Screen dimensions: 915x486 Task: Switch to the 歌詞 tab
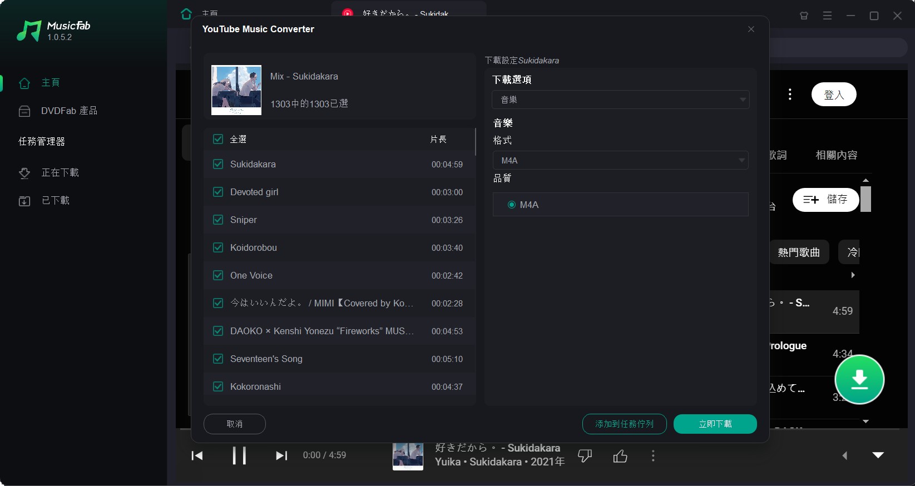tap(778, 155)
